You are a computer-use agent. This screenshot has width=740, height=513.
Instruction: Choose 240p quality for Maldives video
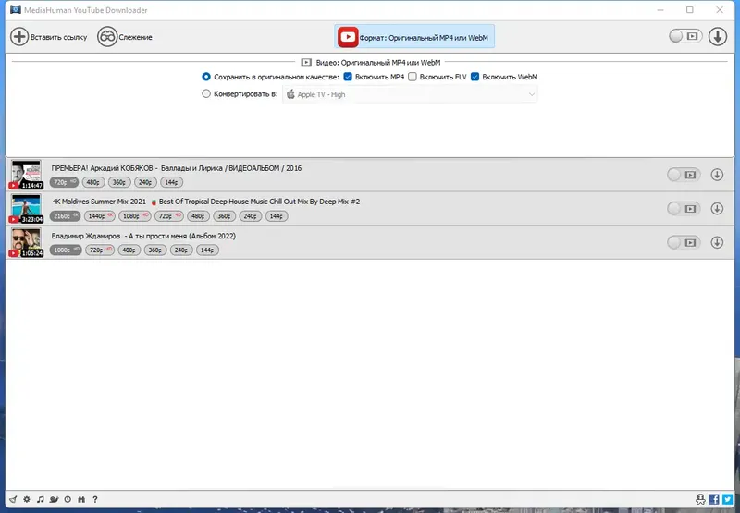coord(250,216)
